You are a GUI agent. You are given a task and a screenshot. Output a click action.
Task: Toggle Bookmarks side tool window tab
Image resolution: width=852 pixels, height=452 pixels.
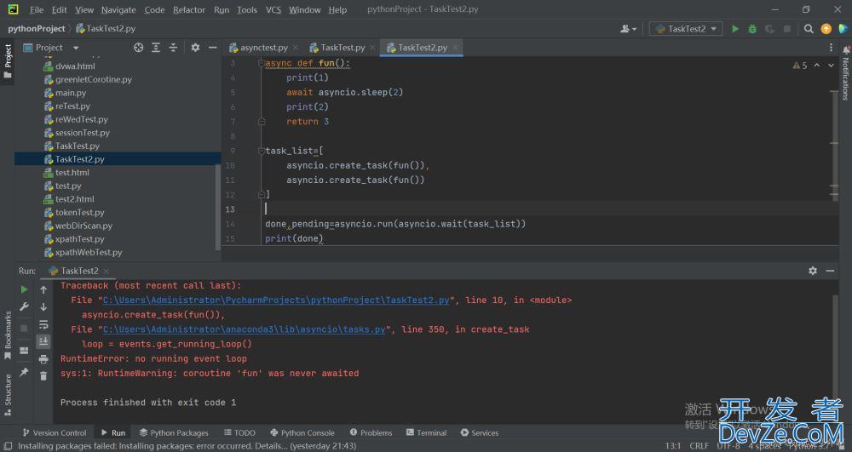tap(8, 335)
